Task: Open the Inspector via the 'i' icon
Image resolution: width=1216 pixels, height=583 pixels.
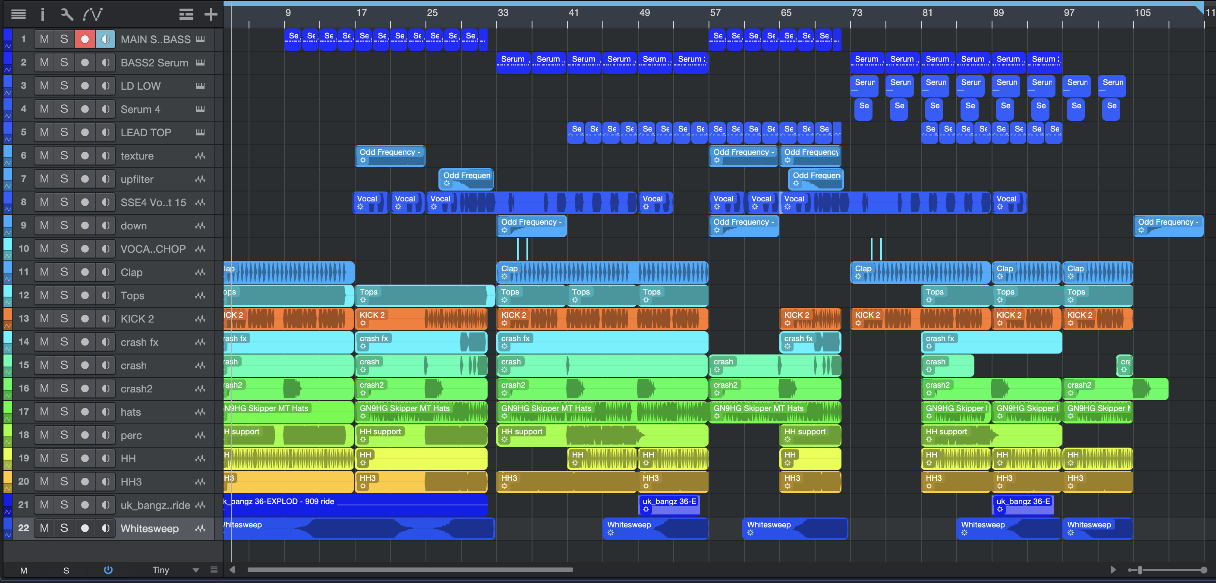Action: (x=42, y=14)
